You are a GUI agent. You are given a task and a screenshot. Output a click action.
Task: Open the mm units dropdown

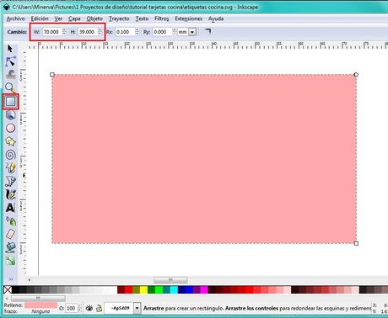(187, 32)
